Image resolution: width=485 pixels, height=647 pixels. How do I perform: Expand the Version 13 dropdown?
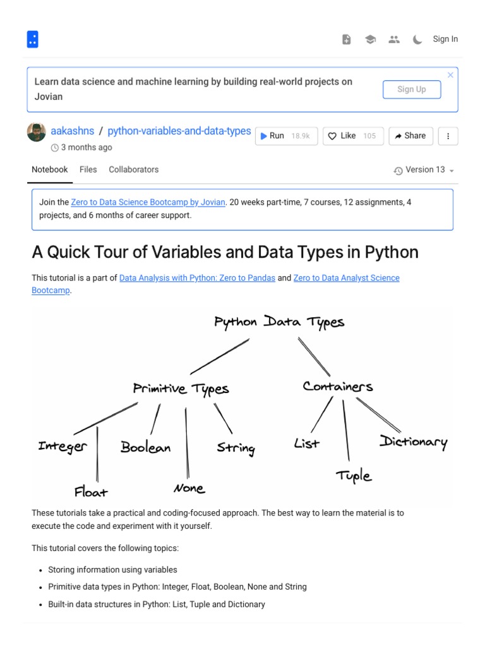pos(424,170)
